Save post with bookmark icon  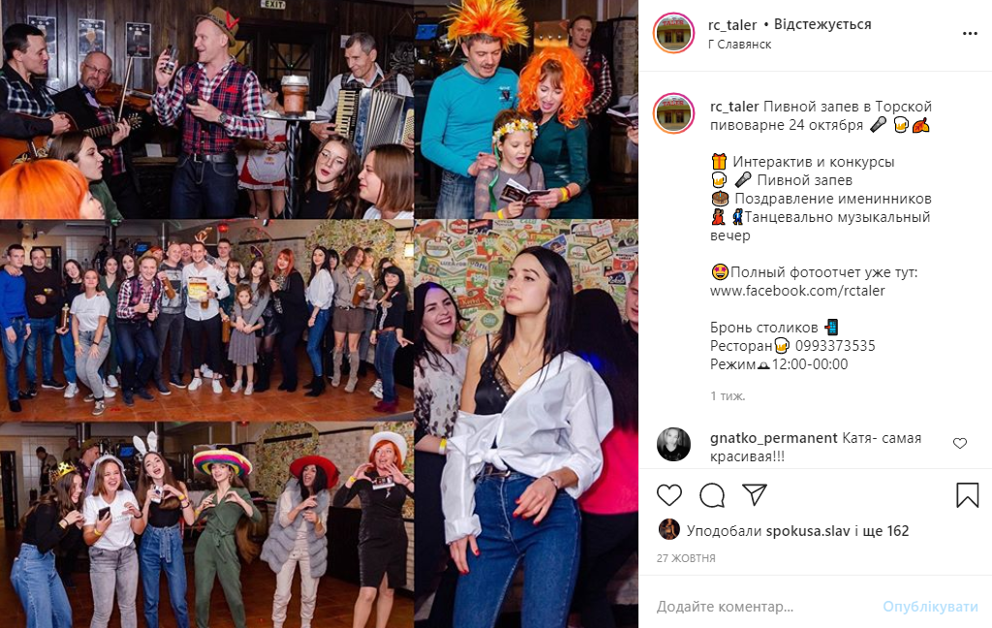tap(968, 495)
